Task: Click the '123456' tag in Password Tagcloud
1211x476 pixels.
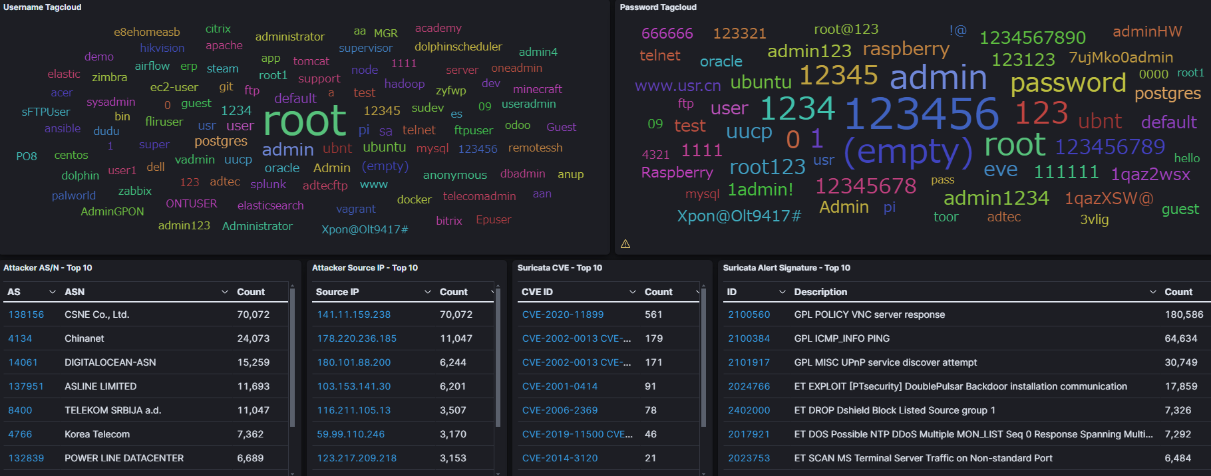Action: click(922, 114)
